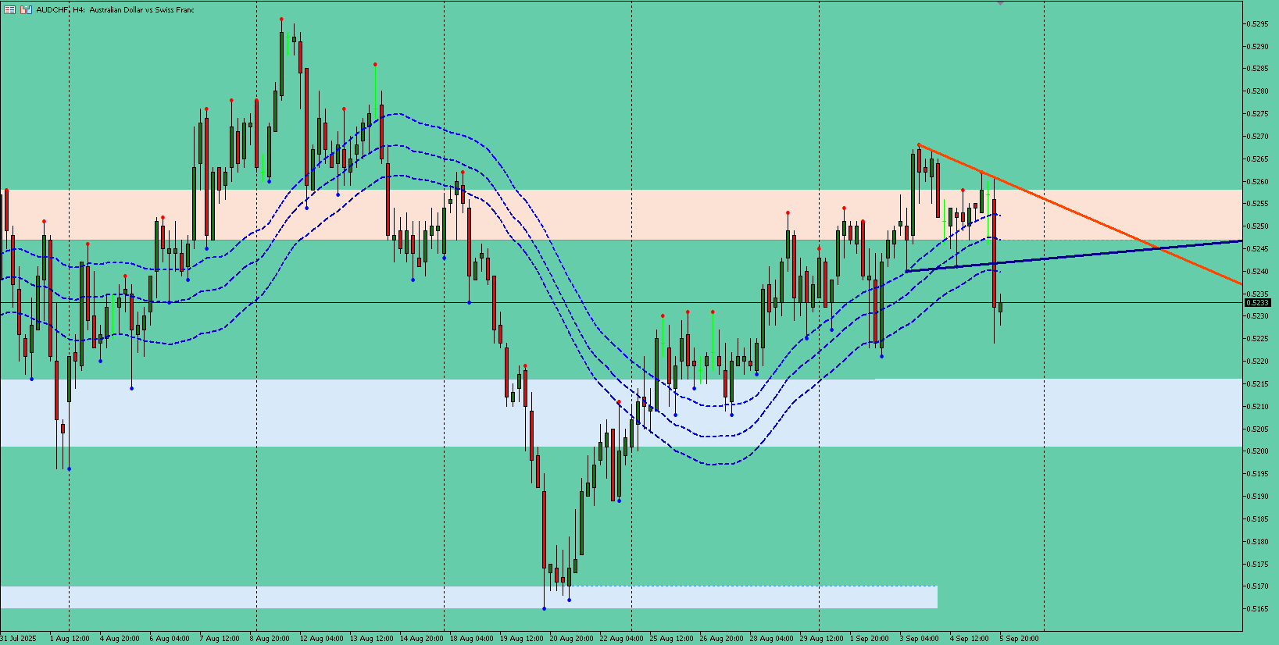Click the 25 Aug 12:00 time label

tap(671, 639)
